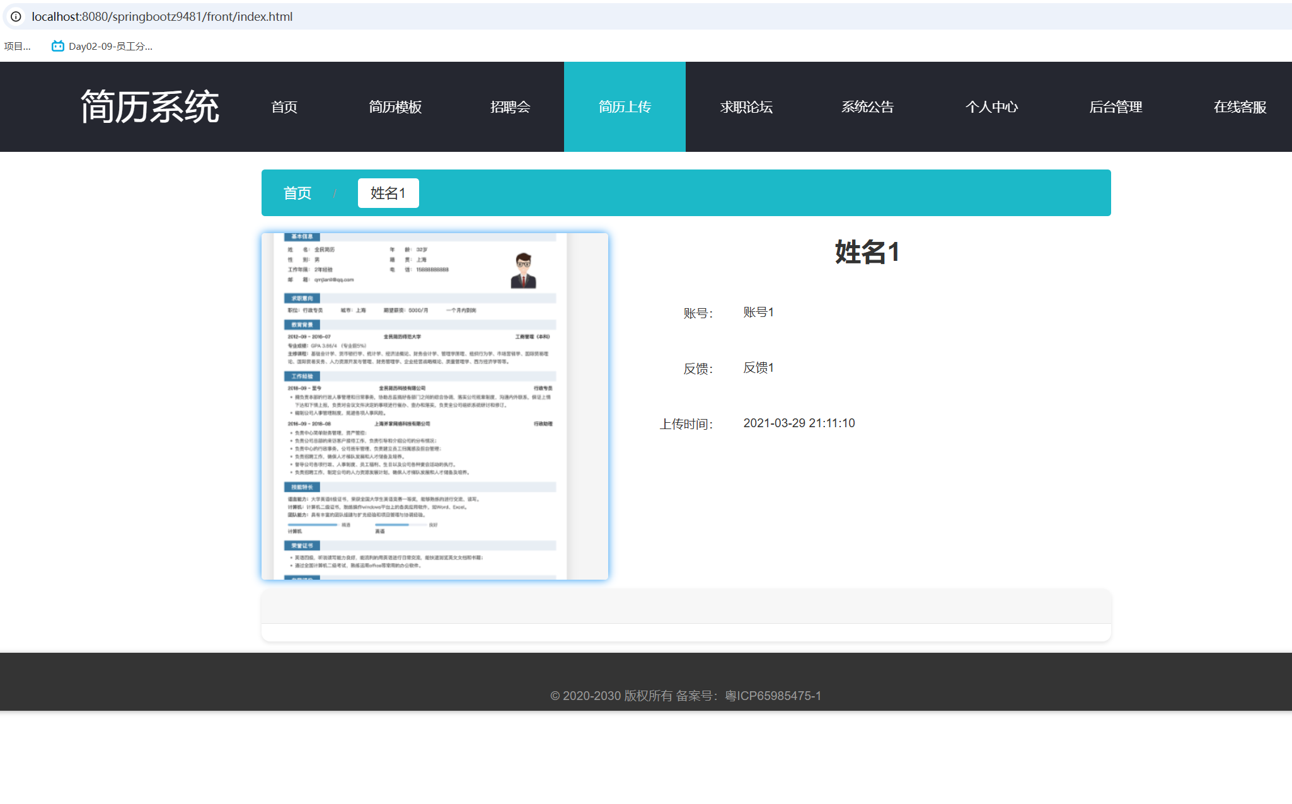The height and width of the screenshot is (804, 1292).
Task: Select the 反馈1 feedback text
Action: coord(757,367)
